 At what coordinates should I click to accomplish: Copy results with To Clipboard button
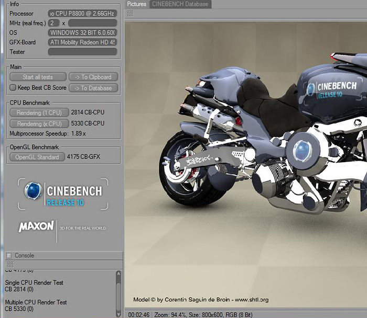(93, 77)
